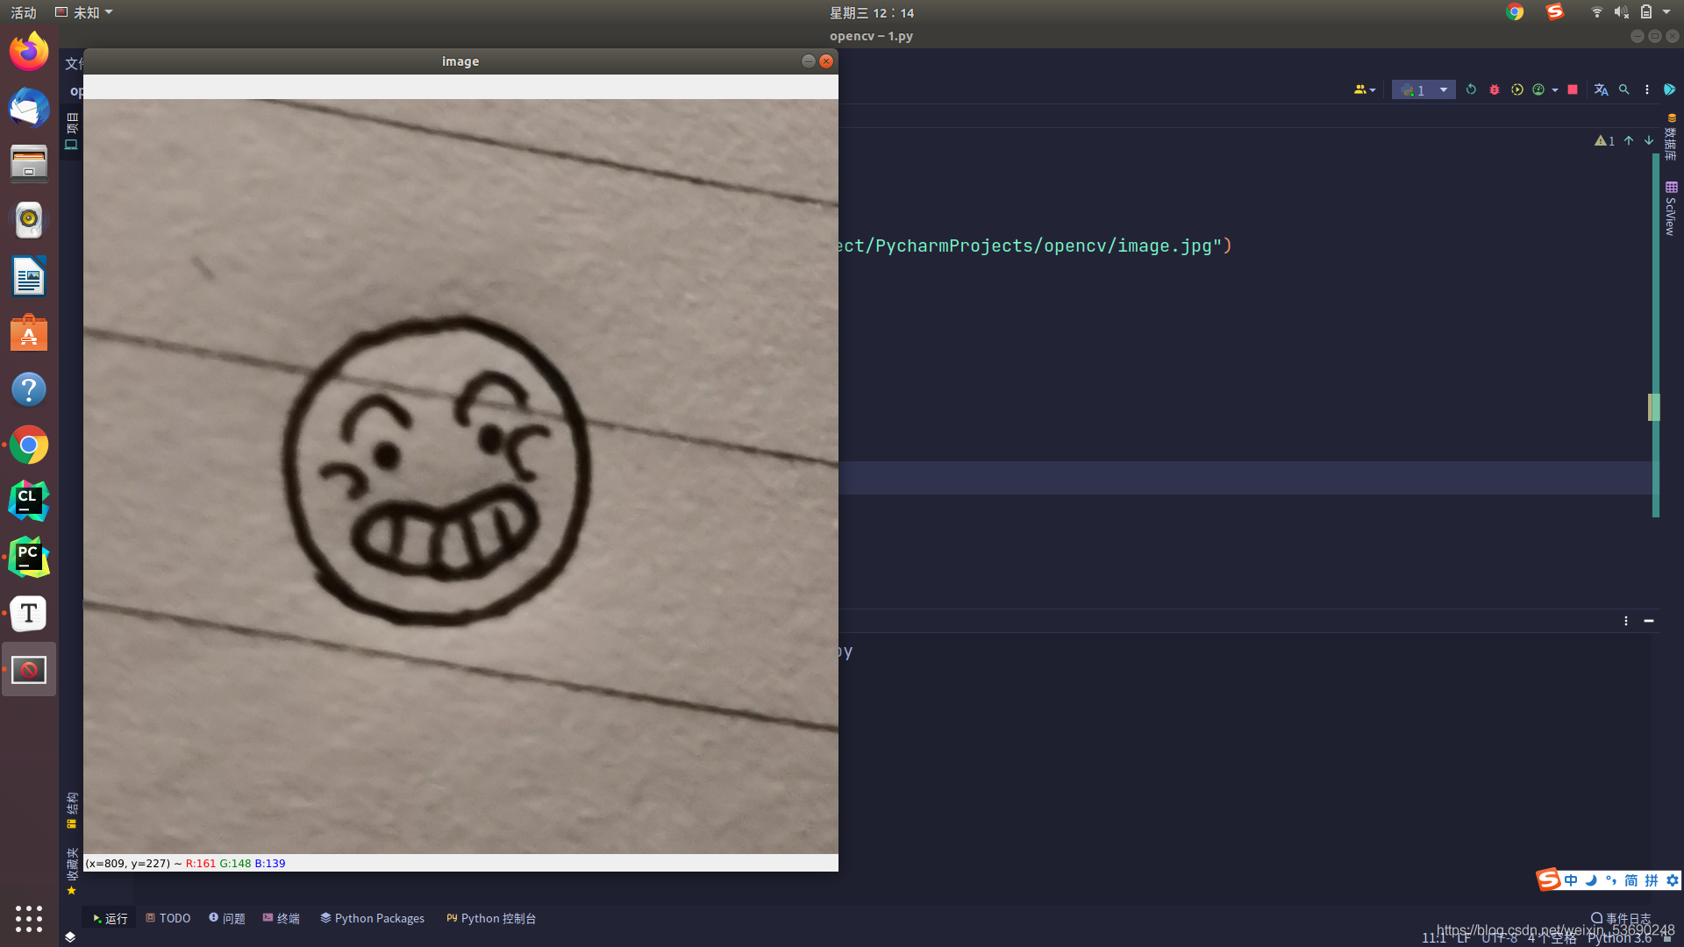This screenshot has height=947, width=1684.
Task: Click 活动 Activities in top bar
Action: 24,12
